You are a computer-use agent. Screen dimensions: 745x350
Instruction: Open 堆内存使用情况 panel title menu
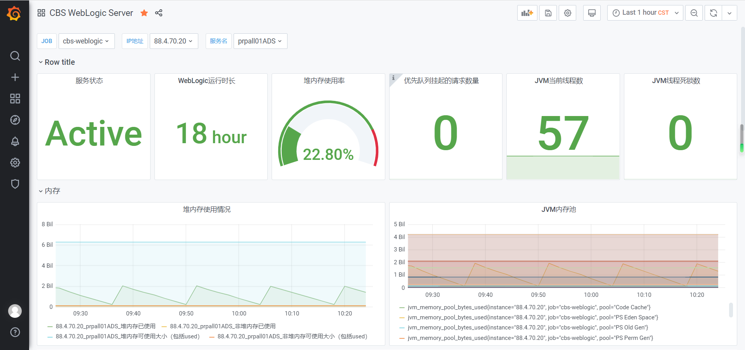tap(206, 210)
